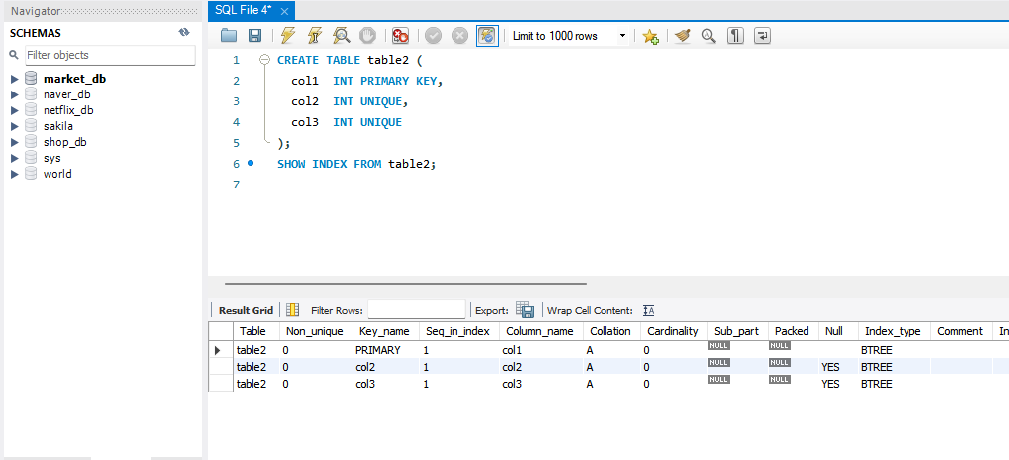The height and width of the screenshot is (460, 1009).
Task: Click the row selector for the PRIMARY row
Action: coord(221,350)
